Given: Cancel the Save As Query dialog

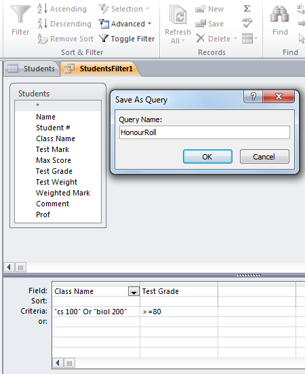Looking at the screenshot, I should 264,157.
